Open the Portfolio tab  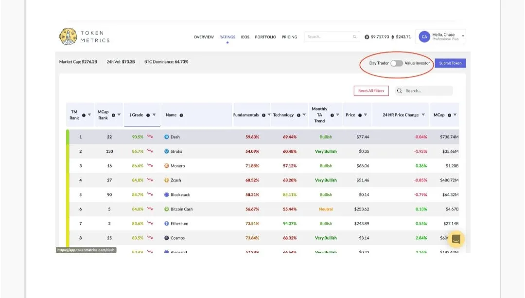265,37
